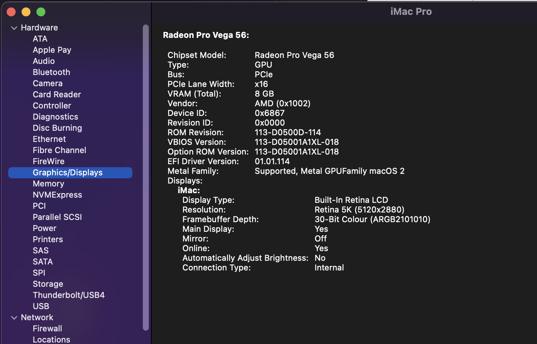Select the Hardware category label
The width and height of the screenshot is (537, 344).
point(39,27)
